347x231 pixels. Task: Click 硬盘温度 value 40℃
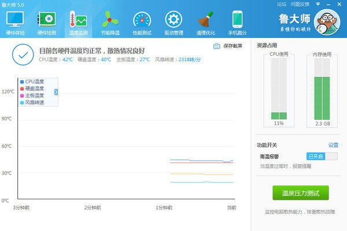[106, 59]
